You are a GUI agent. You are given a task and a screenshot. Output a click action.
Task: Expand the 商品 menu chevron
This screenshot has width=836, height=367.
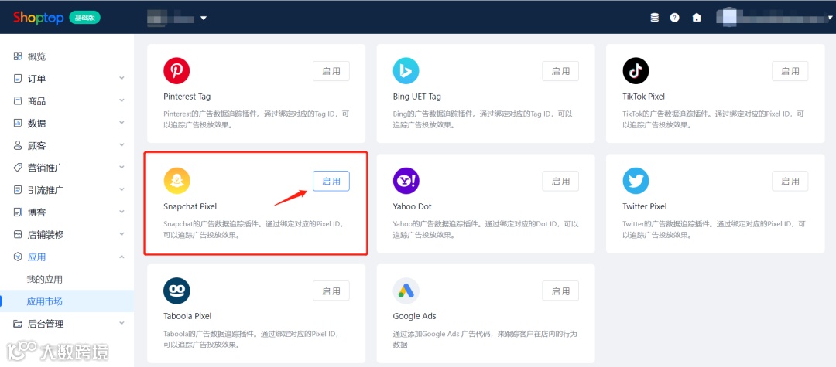(x=122, y=100)
